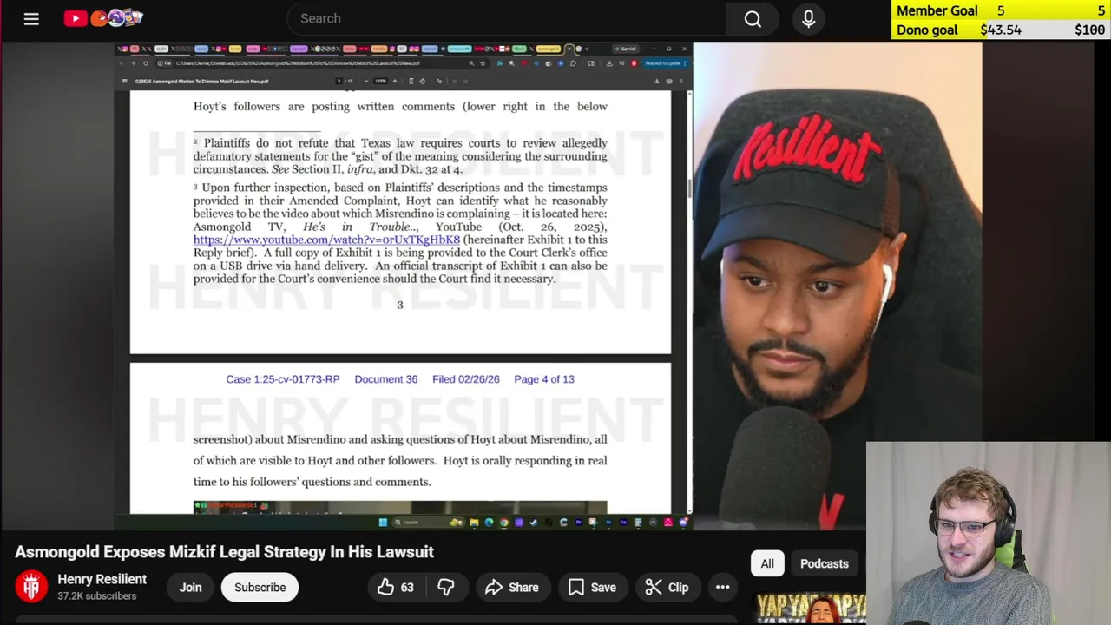
Task: Open Microsoft Edge in the recorded taskbar
Action: (489, 523)
